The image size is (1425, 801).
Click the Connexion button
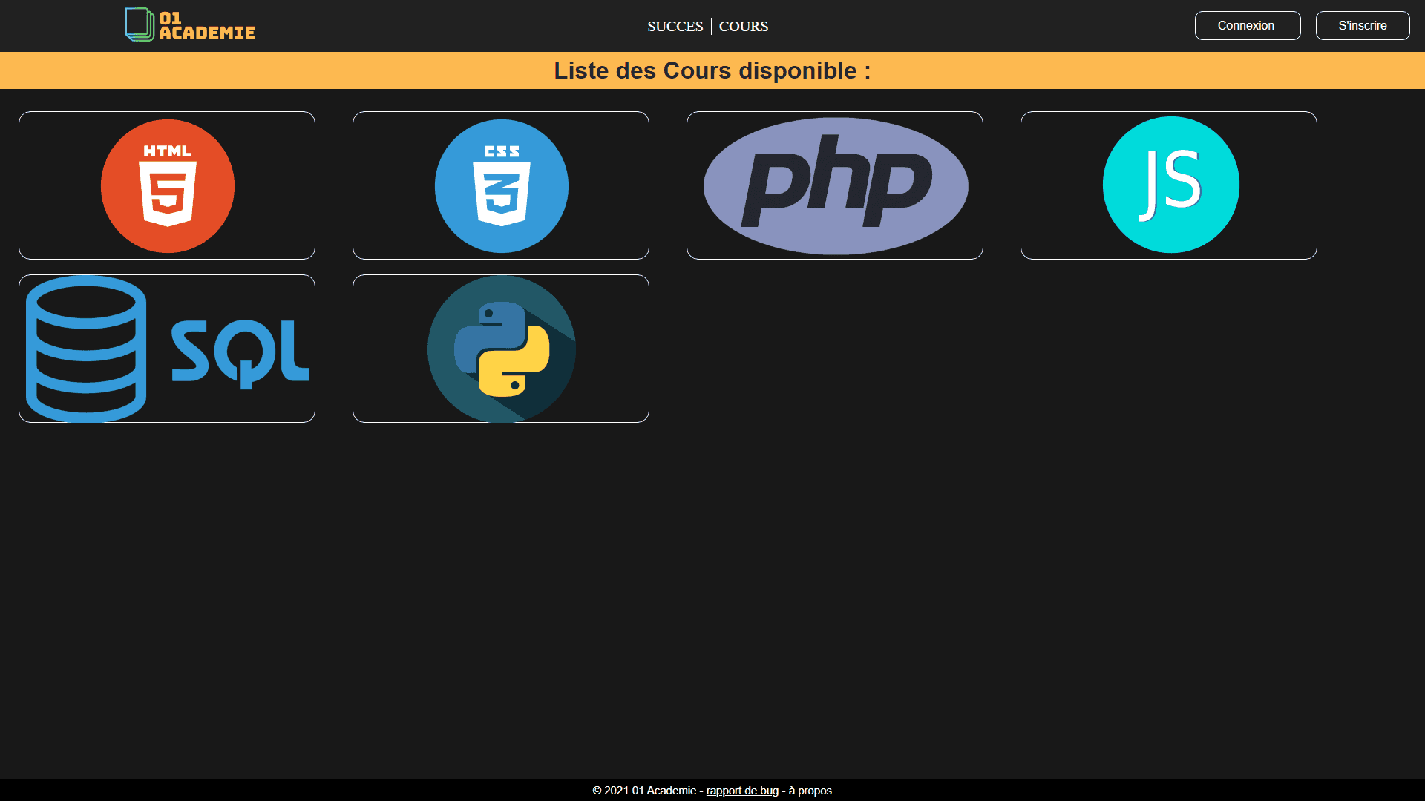click(1248, 26)
